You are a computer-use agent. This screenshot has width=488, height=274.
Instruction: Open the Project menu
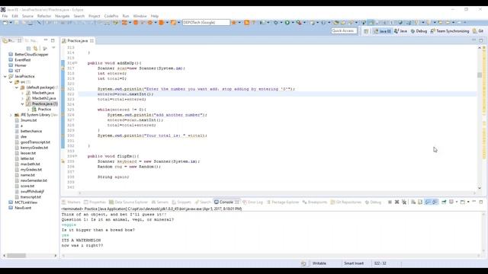tap(95, 16)
